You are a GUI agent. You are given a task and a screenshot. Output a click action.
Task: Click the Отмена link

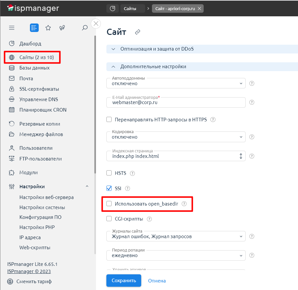157,281
